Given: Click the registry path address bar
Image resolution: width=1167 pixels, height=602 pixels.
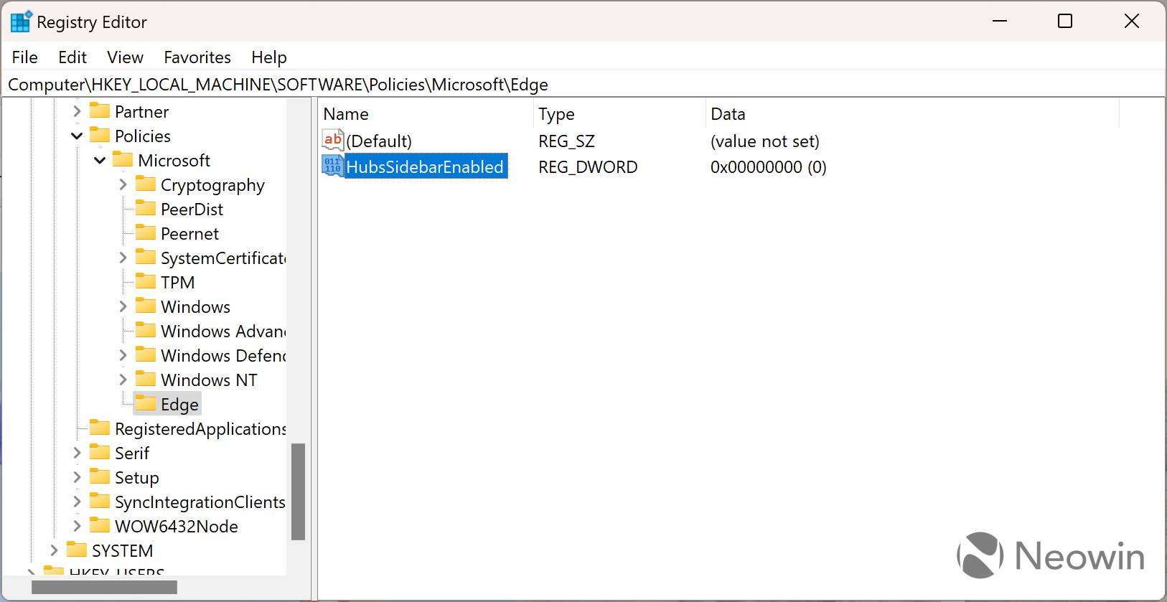Looking at the screenshot, I should [x=583, y=84].
